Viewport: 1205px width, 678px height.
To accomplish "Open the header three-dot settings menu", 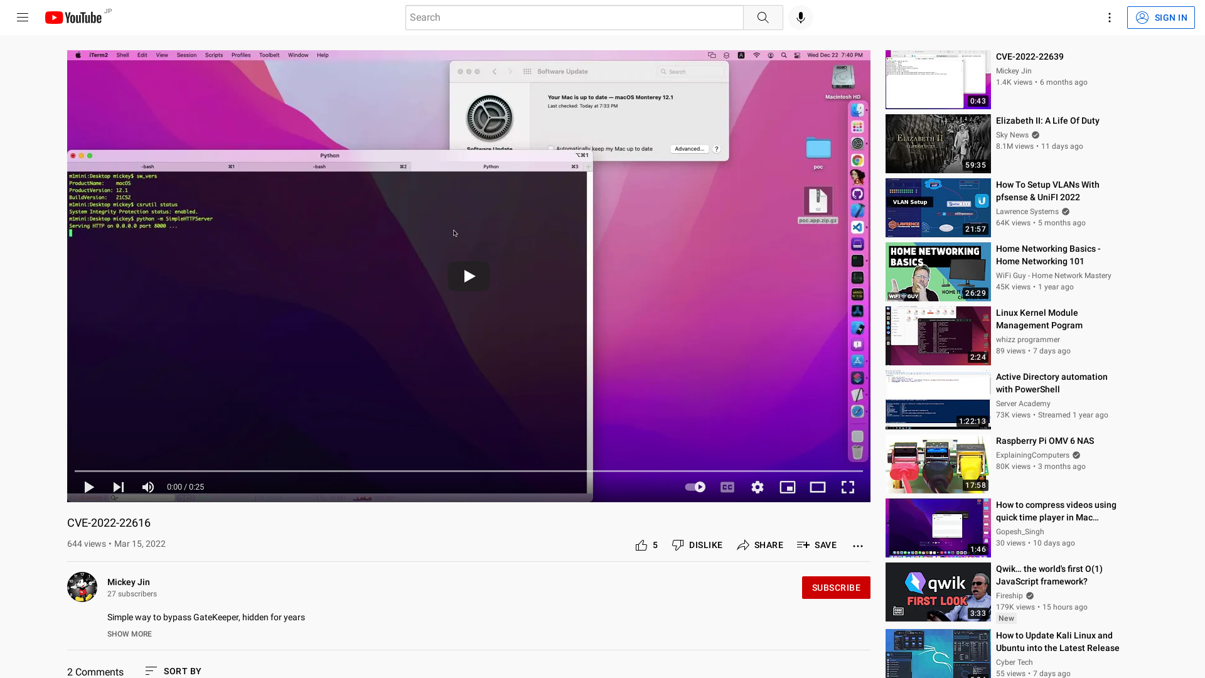I will 1109,18.
